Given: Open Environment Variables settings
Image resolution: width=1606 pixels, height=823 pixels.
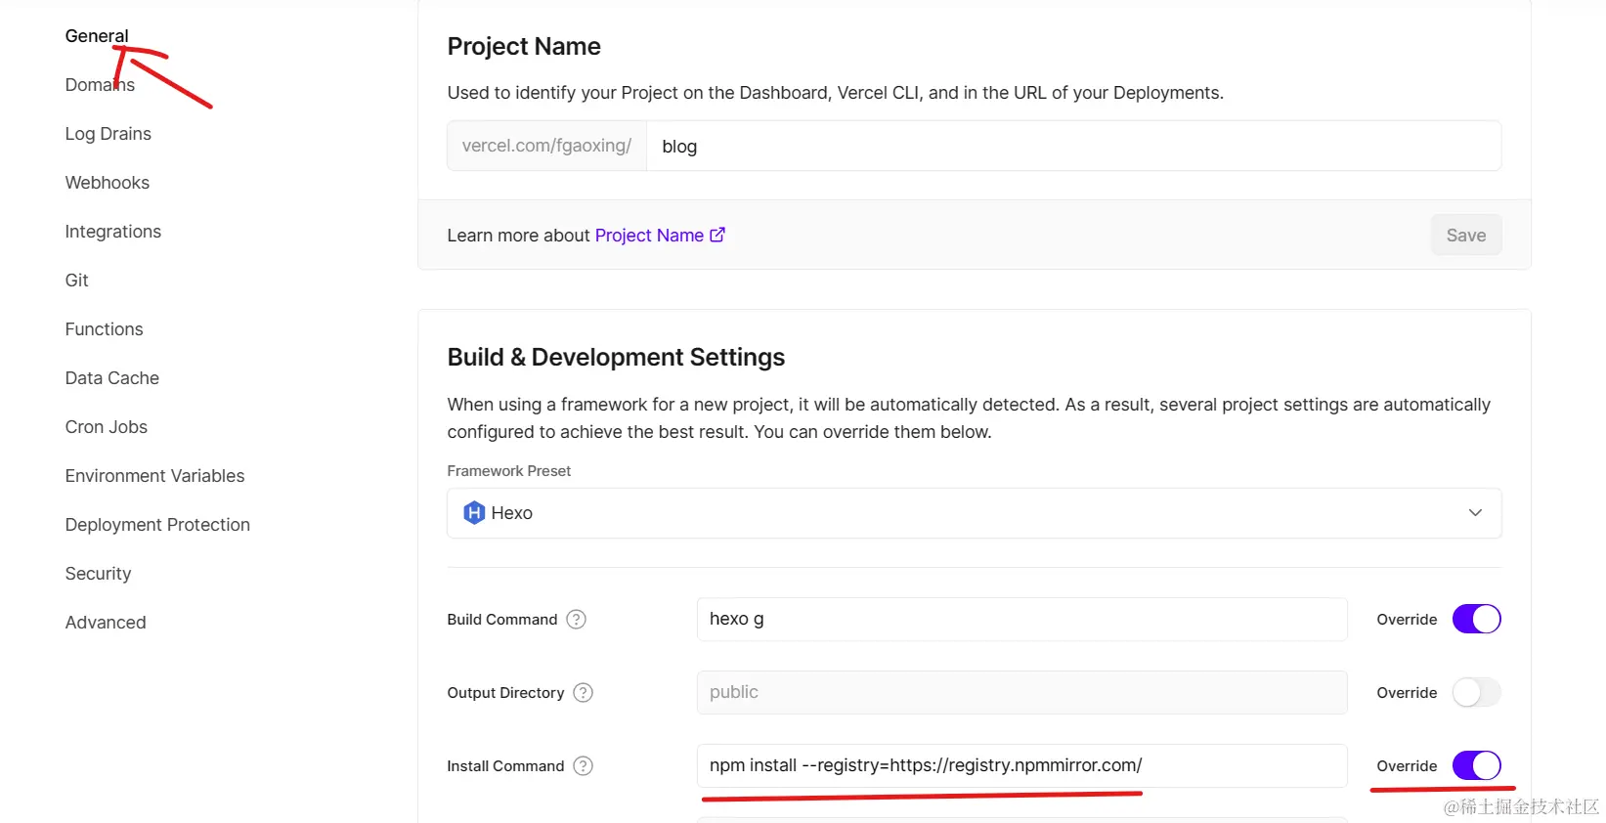Looking at the screenshot, I should pos(155,476).
